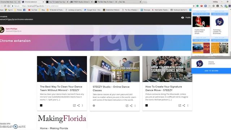Switch to How To Create Your Sig... tab
Screen dimensions: 231x130
tap(57, 2)
